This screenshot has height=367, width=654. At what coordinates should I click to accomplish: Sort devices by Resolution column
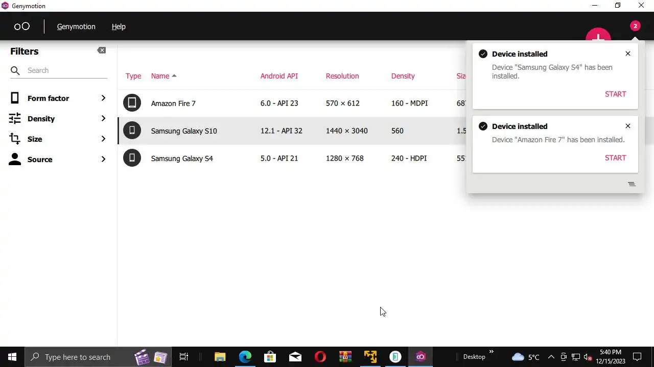[342, 76]
